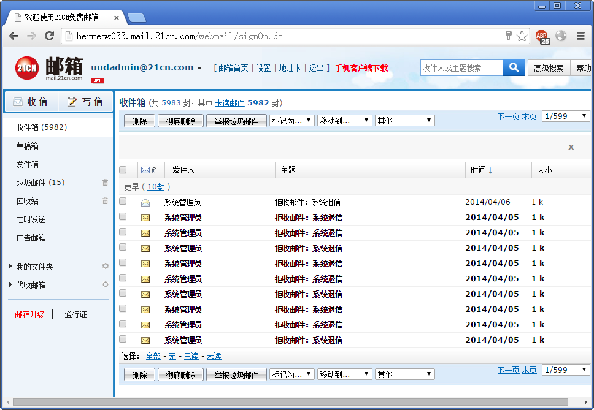Sort by the 时间 column header

tap(481, 170)
